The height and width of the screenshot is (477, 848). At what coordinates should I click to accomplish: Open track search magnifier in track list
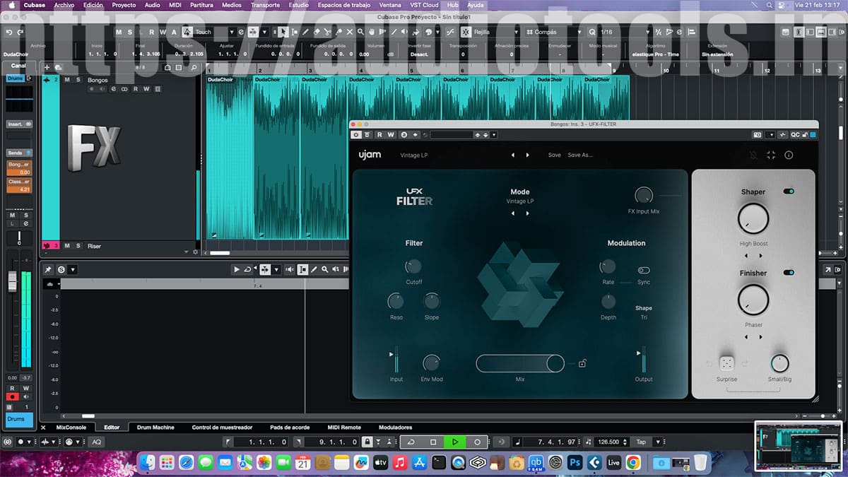pyautogui.click(x=194, y=68)
